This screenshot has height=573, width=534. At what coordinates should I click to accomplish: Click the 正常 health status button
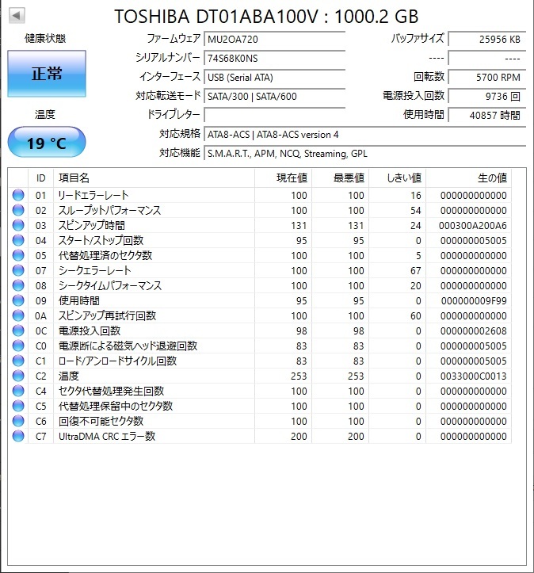[x=47, y=74]
